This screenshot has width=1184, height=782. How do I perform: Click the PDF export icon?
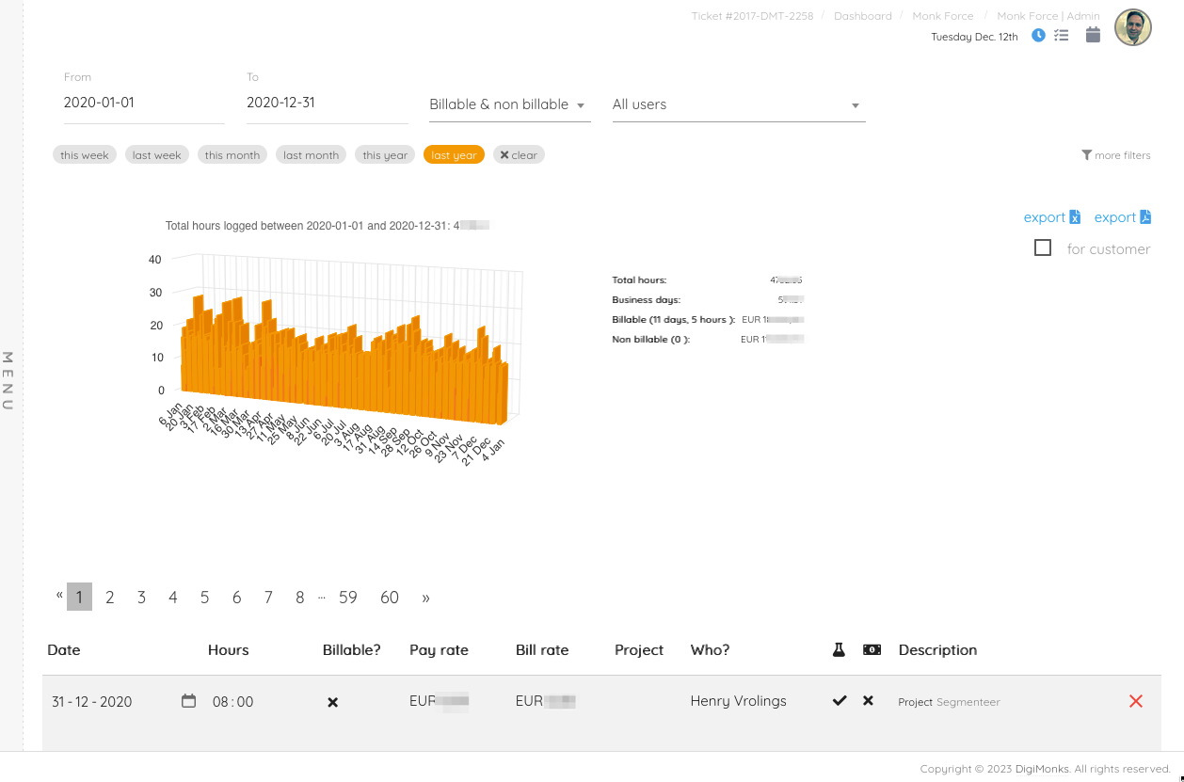coord(1145,217)
